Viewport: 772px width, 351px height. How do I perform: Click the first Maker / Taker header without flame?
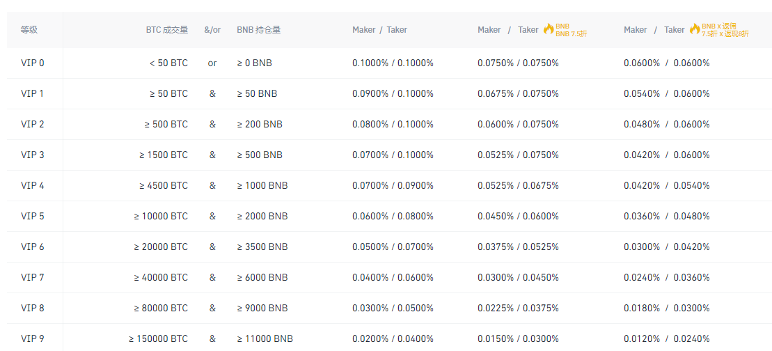[x=379, y=30]
